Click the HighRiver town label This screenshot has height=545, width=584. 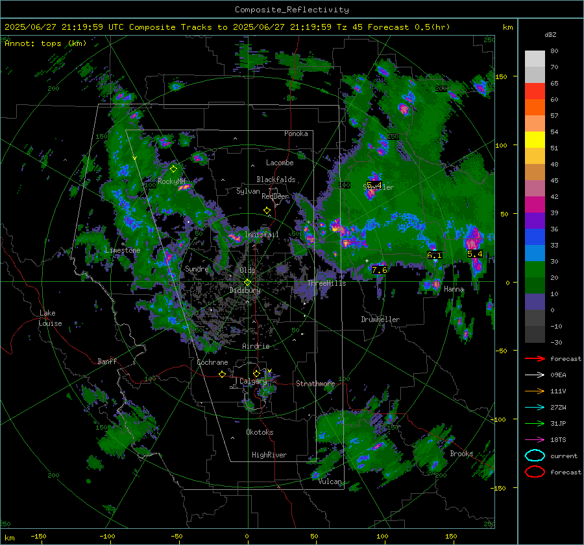(269, 455)
